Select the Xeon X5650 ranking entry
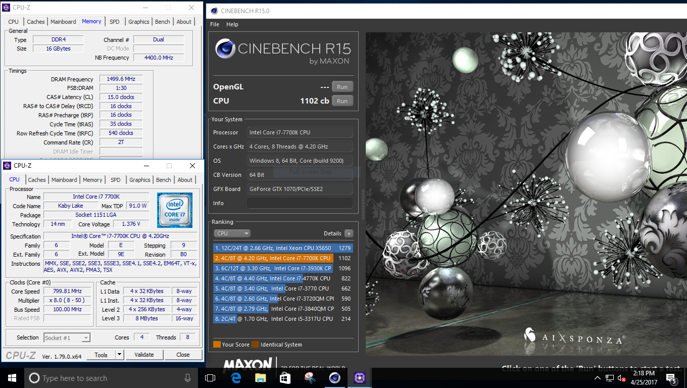Screen dimensions: 687x388 click(x=283, y=248)
